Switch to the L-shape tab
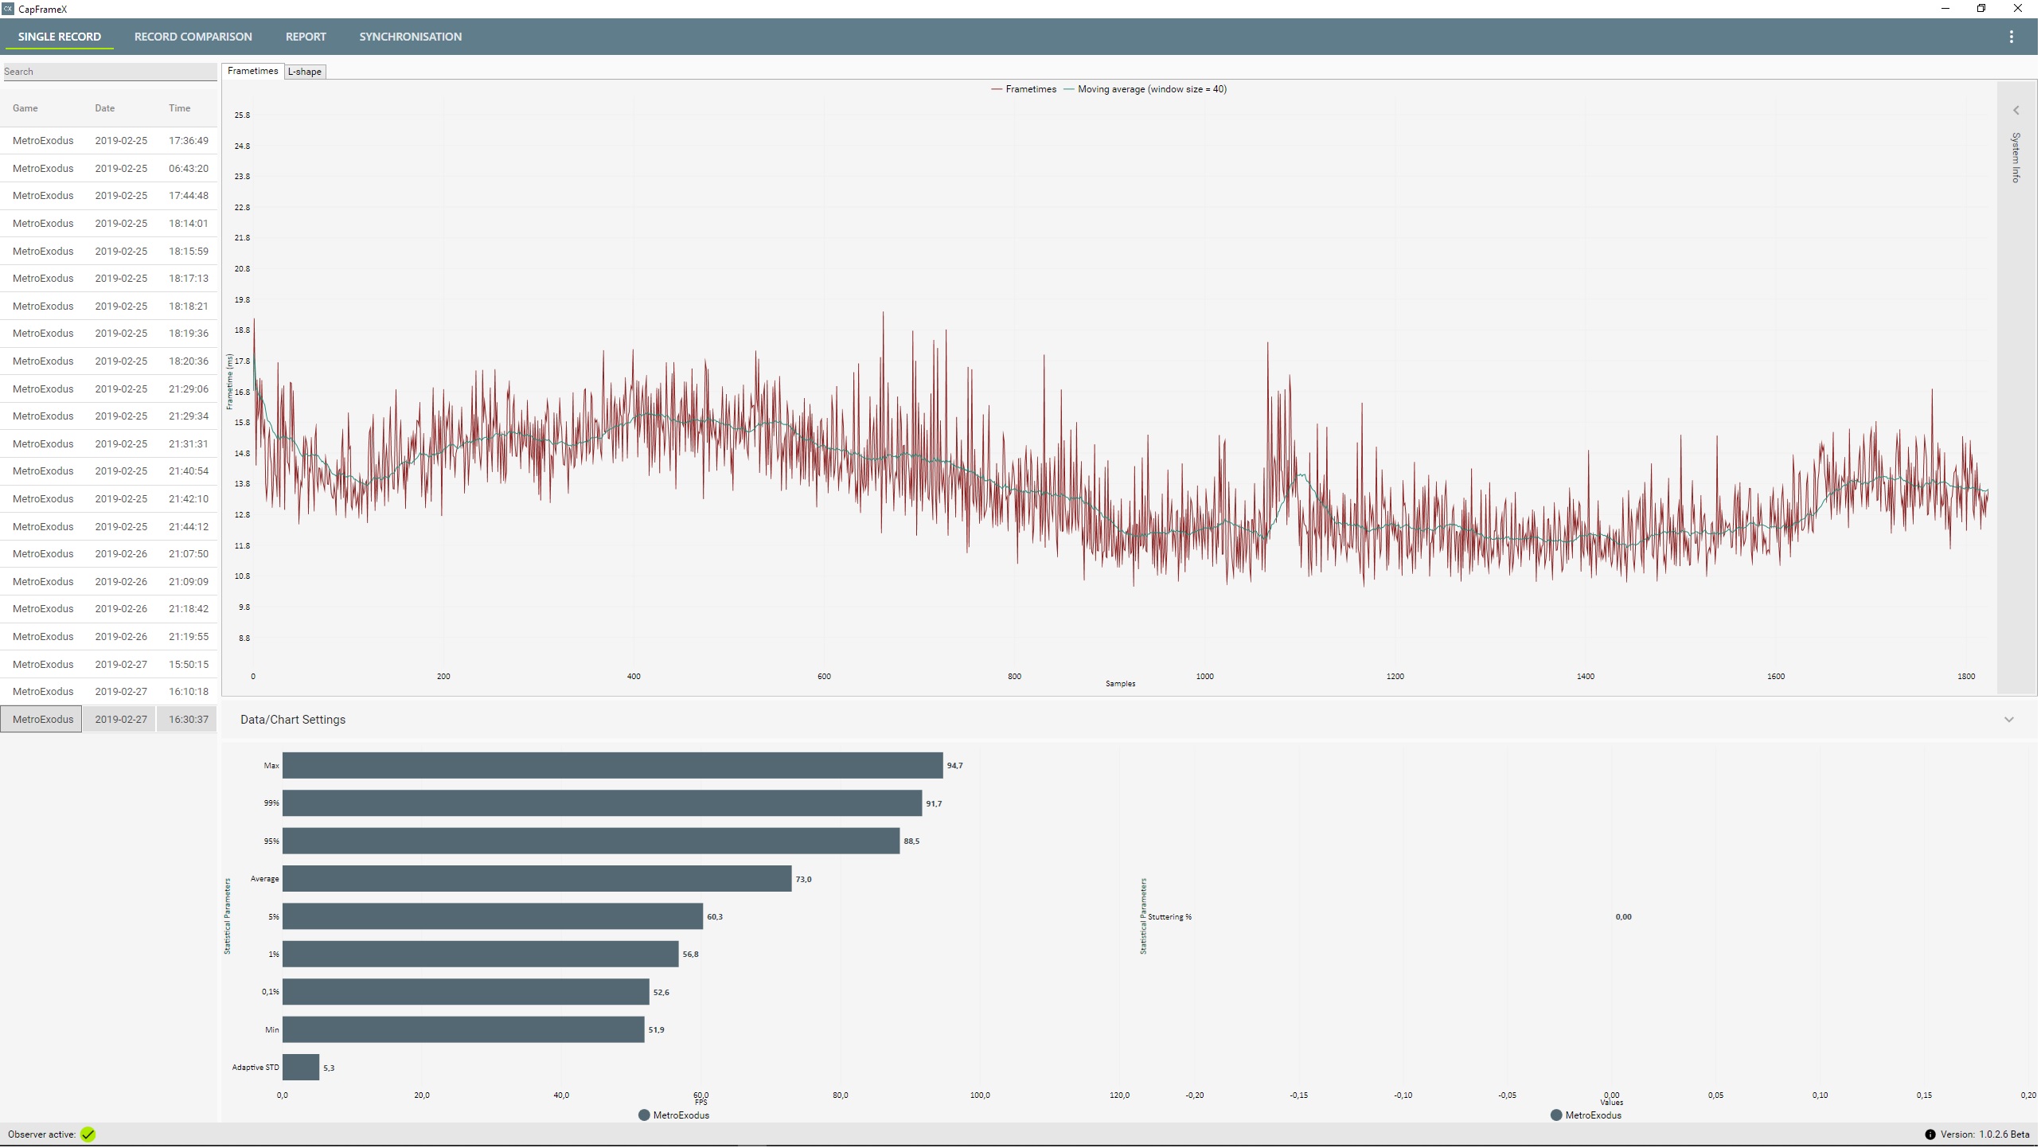This screenshot has height=1148, width=2041. (305, 72)
